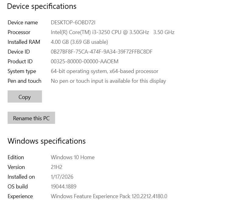Click the OS build number 19044.1889
Viewport: 225px width, 203px height.
pyautogui.click(x=63, y=187)
